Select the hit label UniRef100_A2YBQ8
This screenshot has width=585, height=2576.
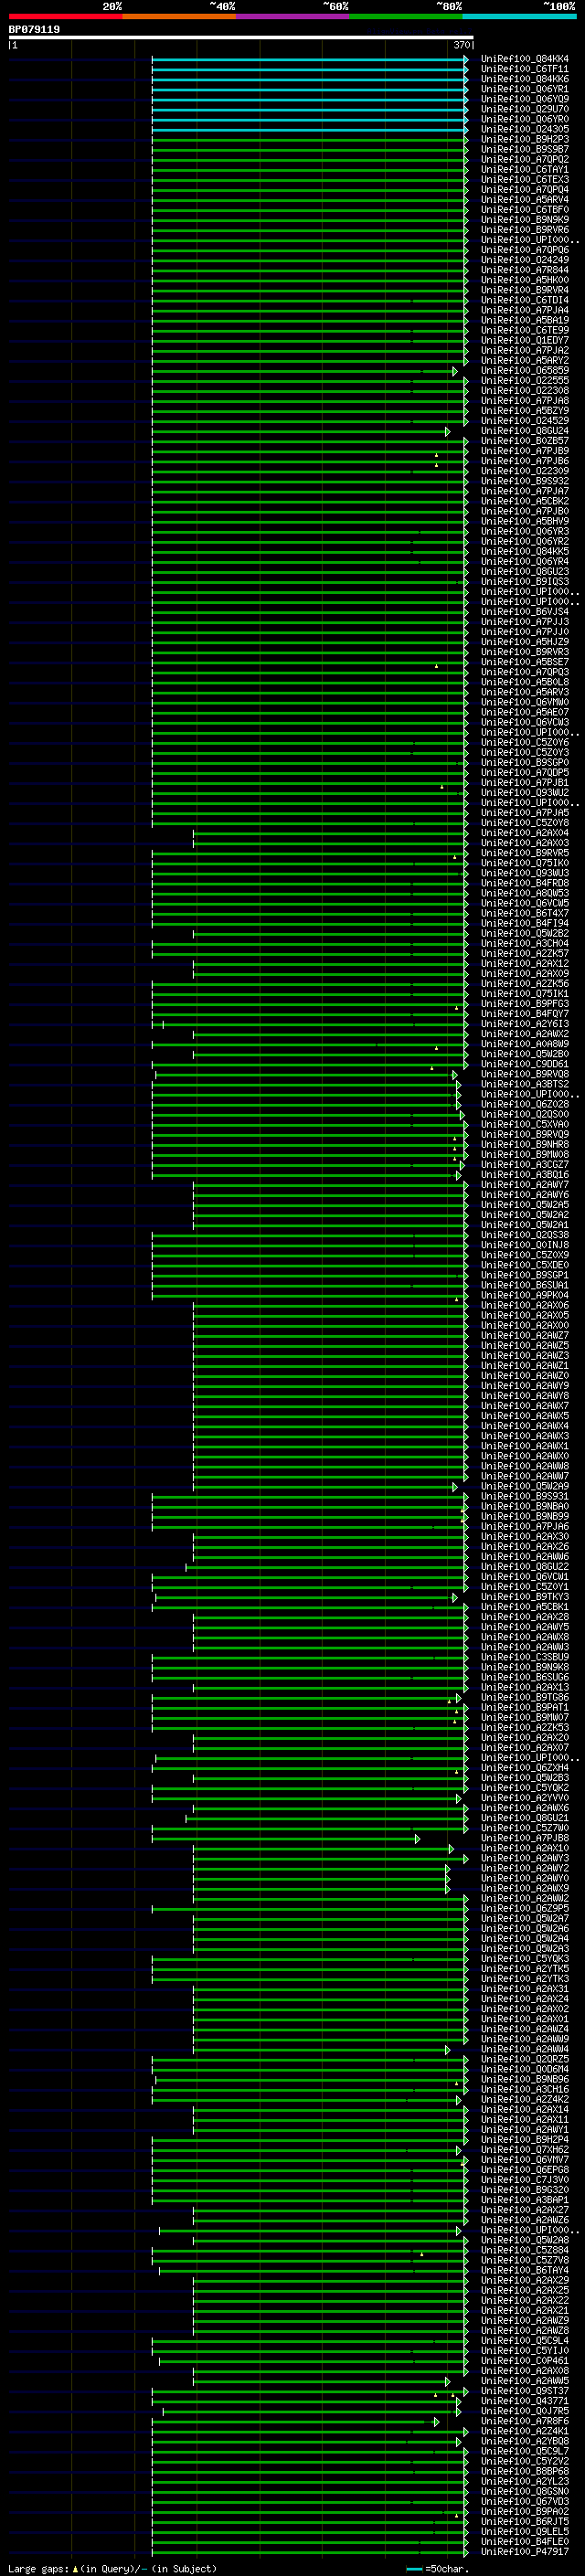(x=525, y=2441)
